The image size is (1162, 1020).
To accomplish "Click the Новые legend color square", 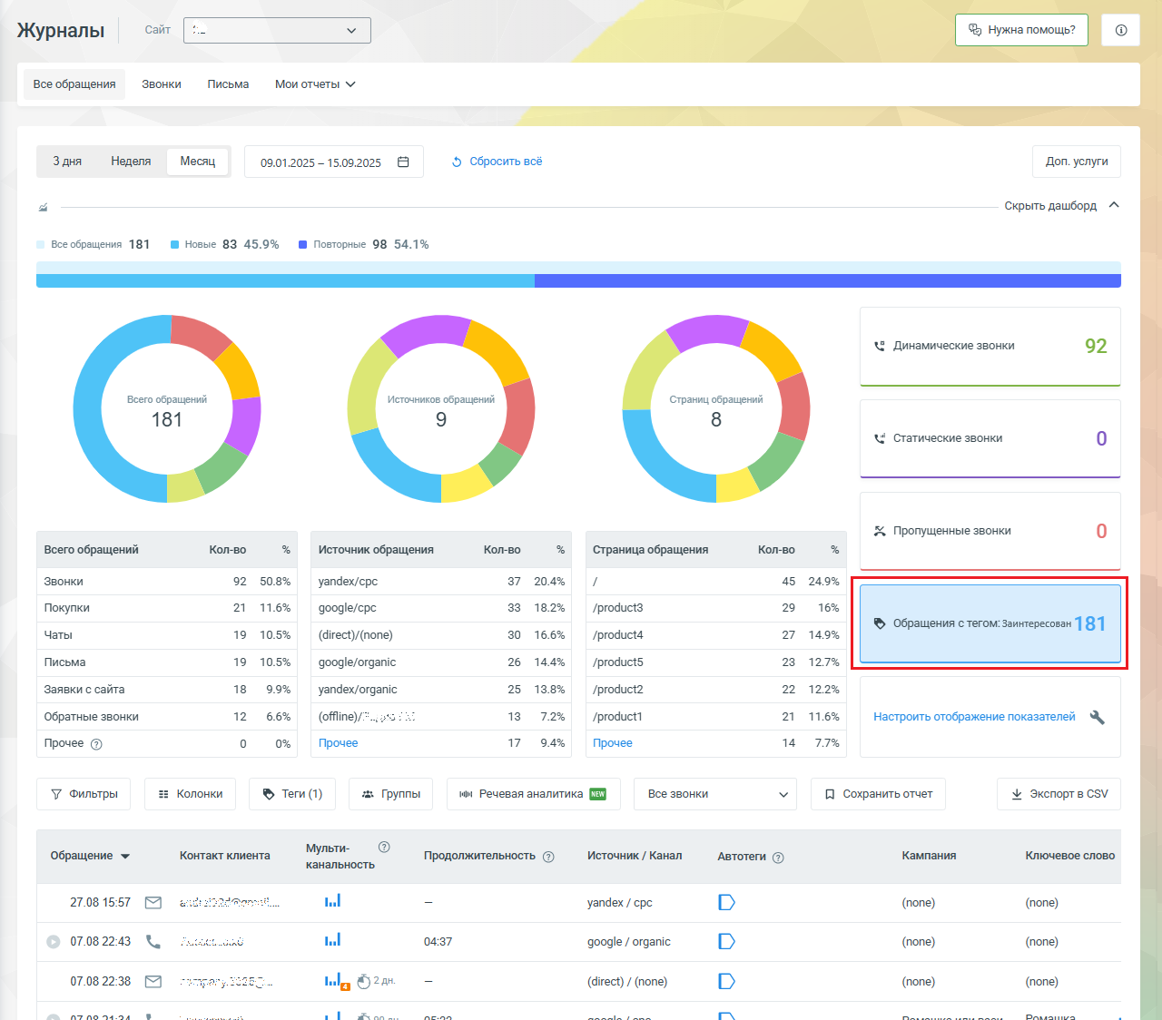I will tap(174, 245).
